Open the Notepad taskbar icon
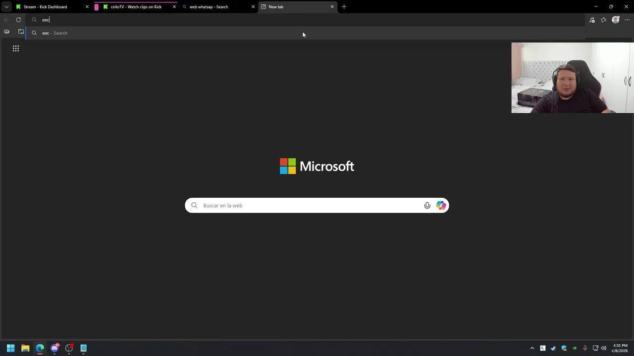The image size is (634, 356). click(x=83, y=348)
